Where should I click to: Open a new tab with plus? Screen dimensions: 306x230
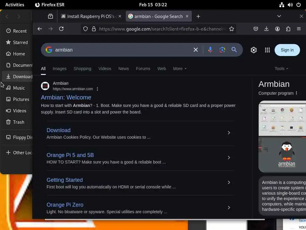pyautogui.click(x=198, y=16)
